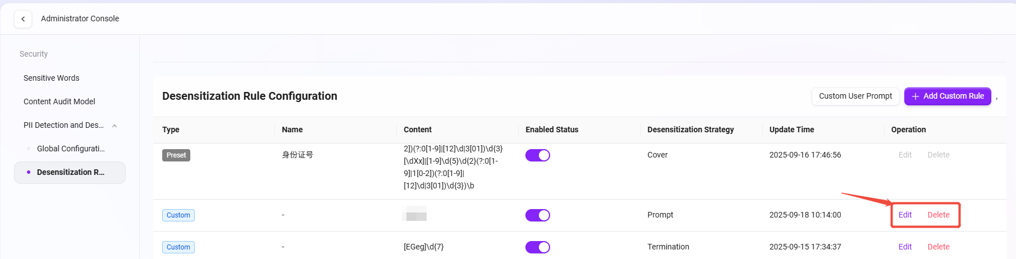Screen dimensions: 1016x259
Task: Toggle off the Prompt strategy custom rule
Action: point(537,215)
